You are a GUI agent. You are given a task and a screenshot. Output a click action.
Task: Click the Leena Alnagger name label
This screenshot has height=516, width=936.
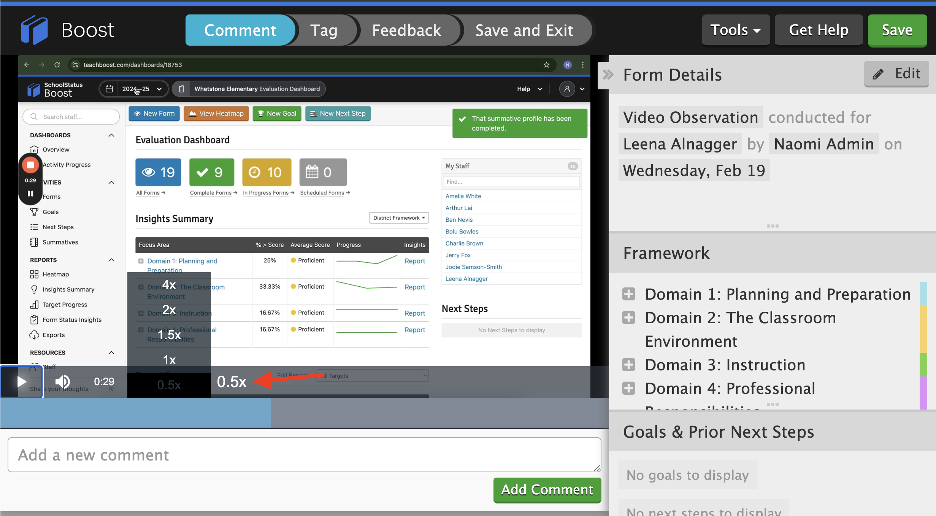click(x=680, y=144)
